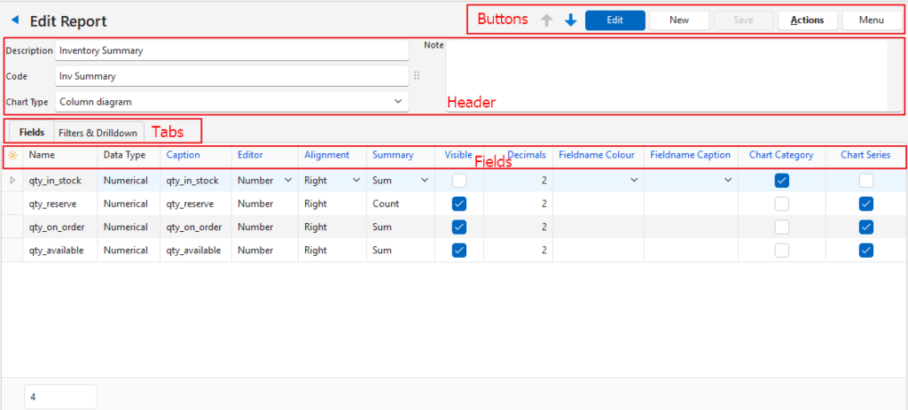Screen dimensions: 908x410
Task: Click the Sum summary cell for qty_available
Action: (x=401, y=250)
